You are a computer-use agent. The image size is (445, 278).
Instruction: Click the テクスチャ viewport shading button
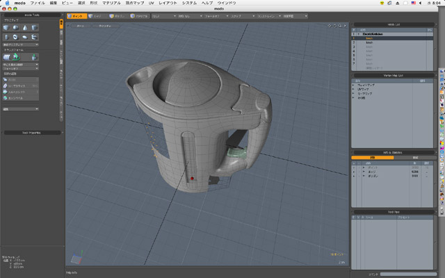pos(105,26)
